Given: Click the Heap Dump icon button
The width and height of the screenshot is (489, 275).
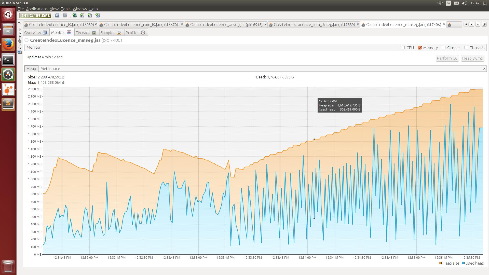Looking at the screenshot, I should [x=472, y=58].
